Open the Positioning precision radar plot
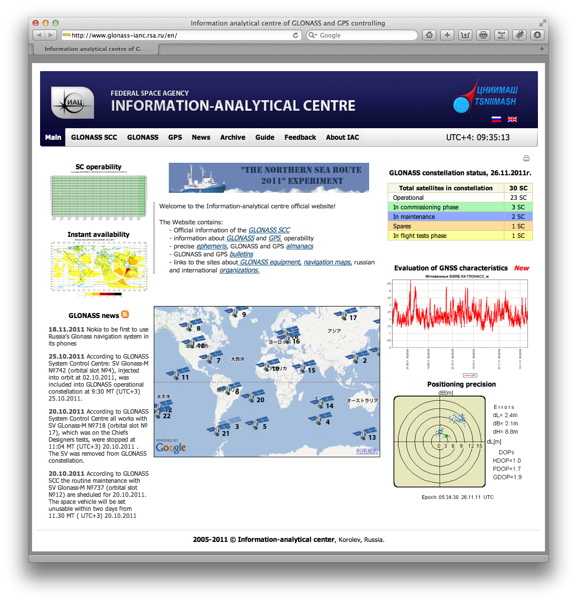Image resolution: width=577 pixels, height=602 pixels. click(440, 442)
